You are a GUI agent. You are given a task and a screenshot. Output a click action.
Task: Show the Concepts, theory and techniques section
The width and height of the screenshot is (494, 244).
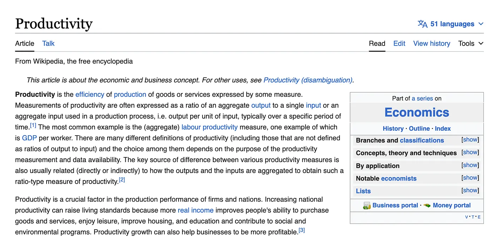pos(470,152)
